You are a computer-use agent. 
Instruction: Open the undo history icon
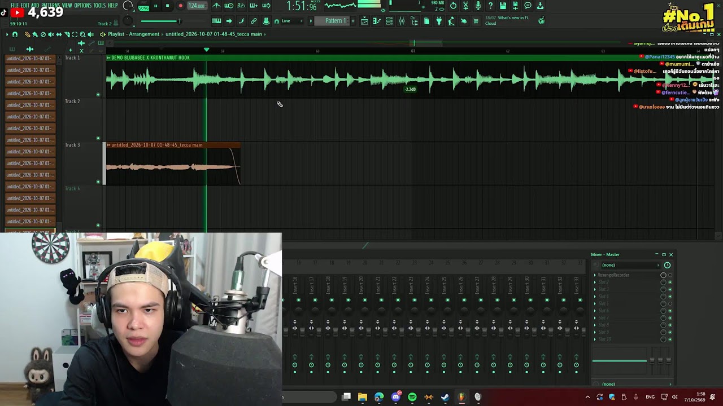coord(453,6)
